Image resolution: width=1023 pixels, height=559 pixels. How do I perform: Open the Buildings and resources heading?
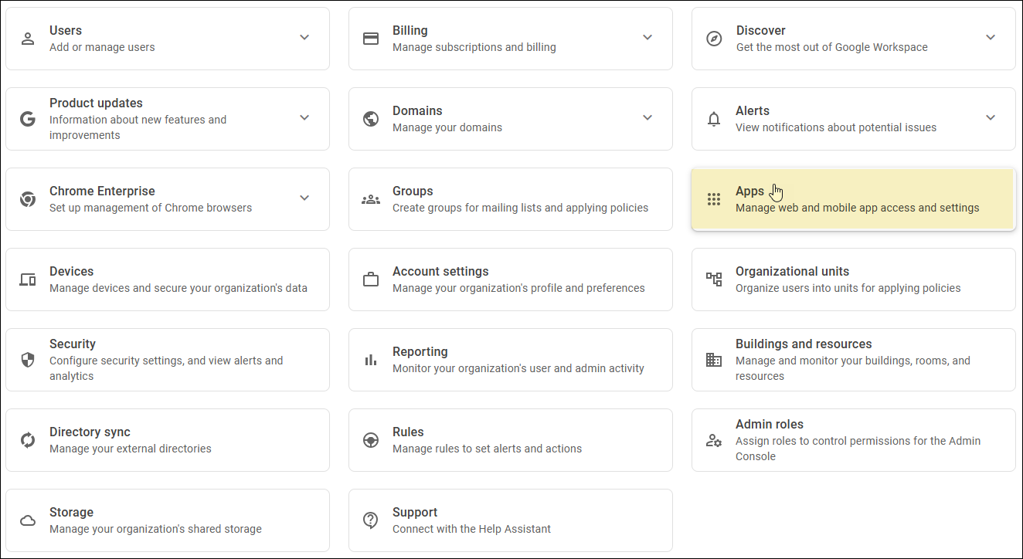[x=804, y=344]
